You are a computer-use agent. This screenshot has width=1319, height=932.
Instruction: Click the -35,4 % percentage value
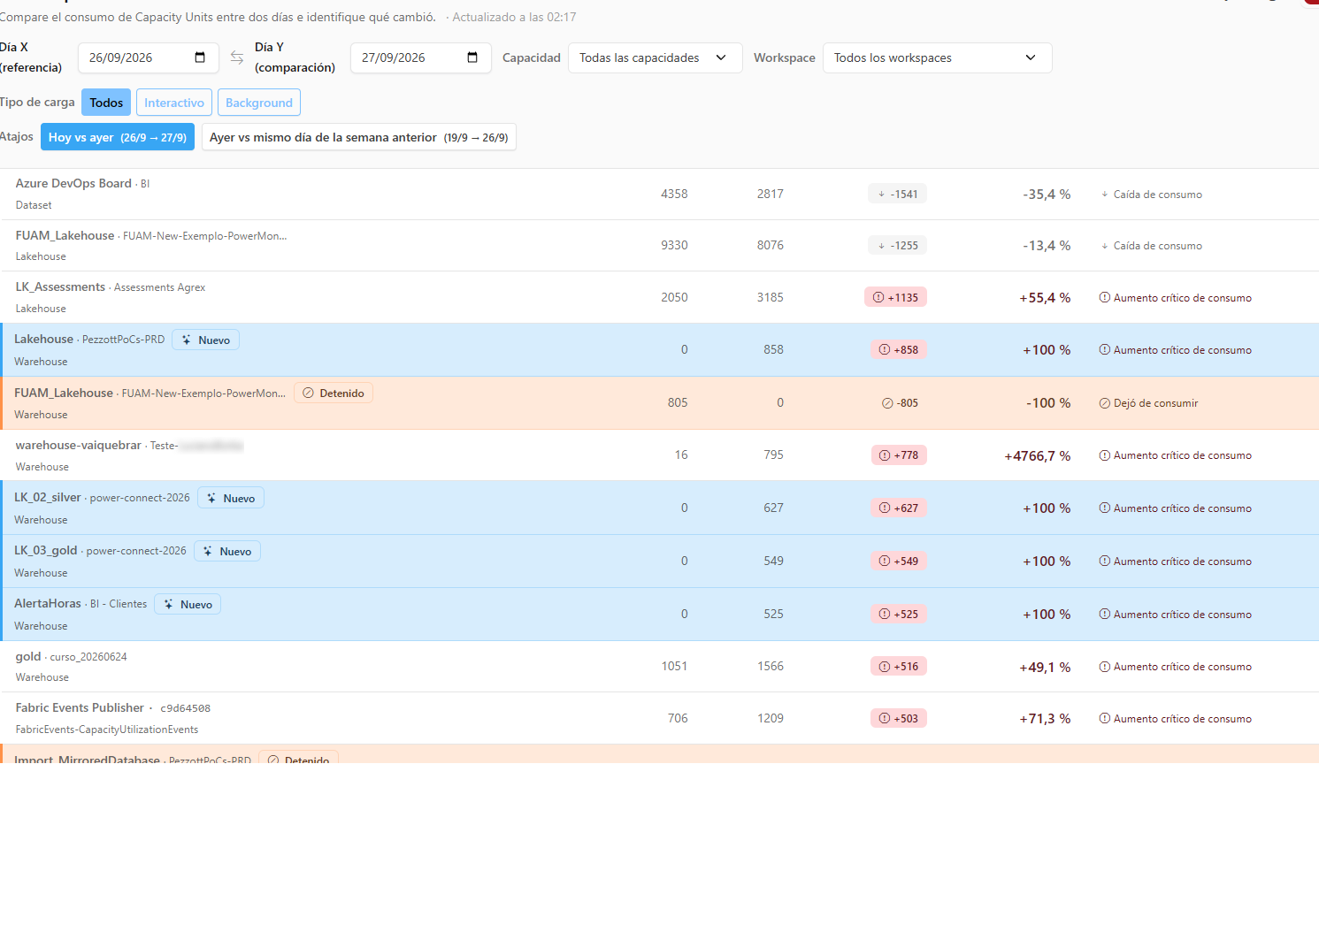pos(1047,194)
